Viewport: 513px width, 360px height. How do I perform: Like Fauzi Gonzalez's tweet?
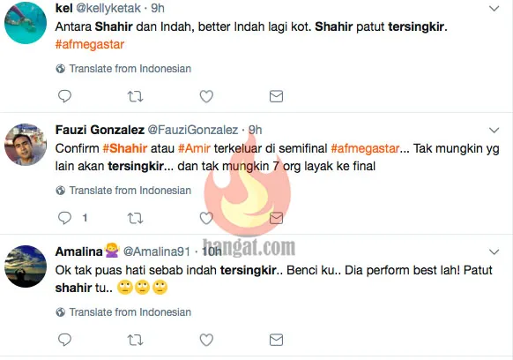[206, 218]
